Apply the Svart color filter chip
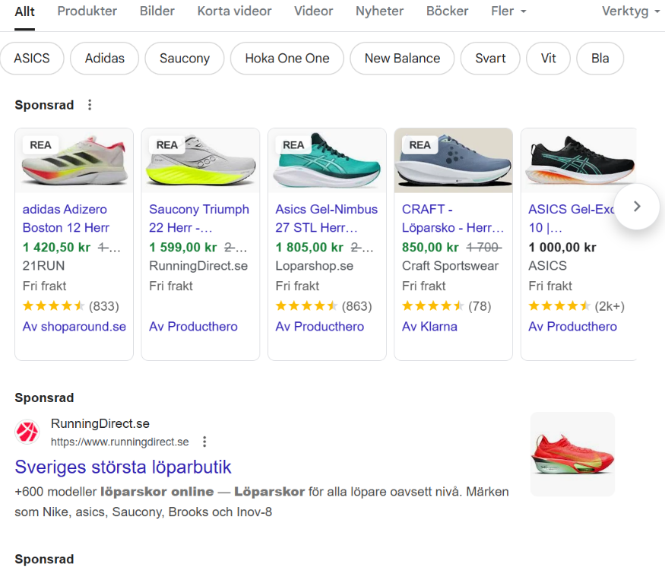Image resolution: width=665 pixels, height=570 pixels. pos(490,58)
